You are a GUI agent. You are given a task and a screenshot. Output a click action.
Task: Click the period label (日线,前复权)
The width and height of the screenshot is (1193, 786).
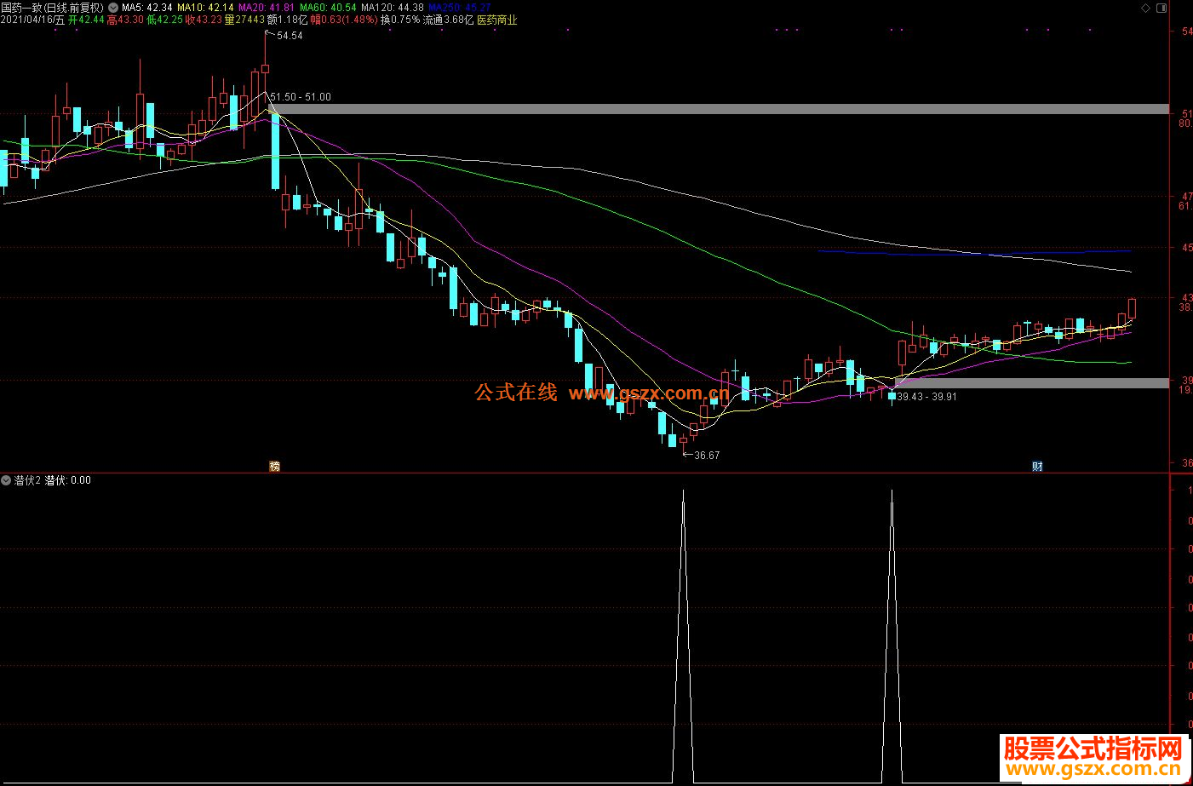74,8
